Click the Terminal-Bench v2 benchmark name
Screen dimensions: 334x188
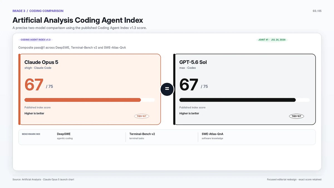click(x=142, y=134)
